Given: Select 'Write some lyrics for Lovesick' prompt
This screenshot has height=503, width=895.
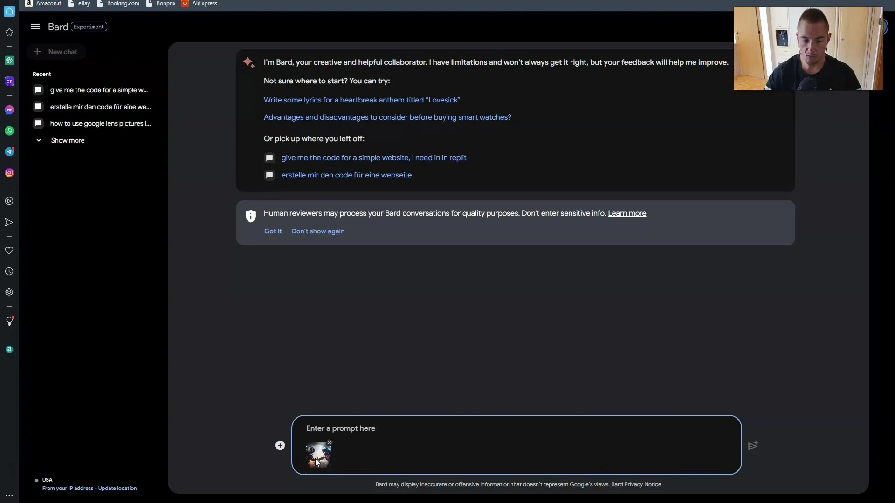Looking at the screenshot, I should coord(361,100).
